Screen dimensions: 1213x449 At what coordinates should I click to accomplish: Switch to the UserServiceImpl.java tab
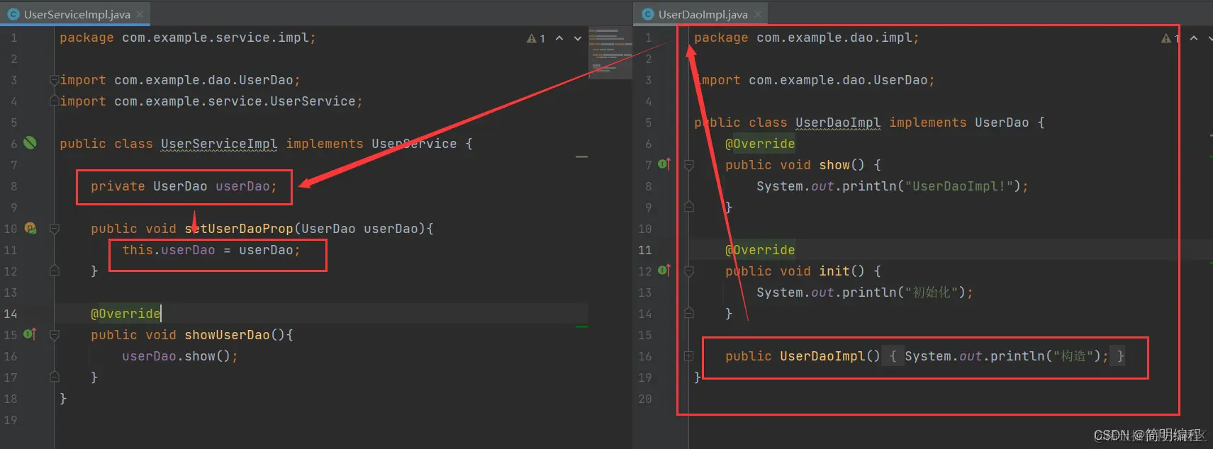point(75,14)
